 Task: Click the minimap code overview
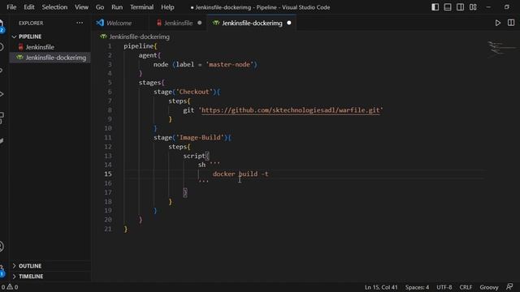pos(501,48)
